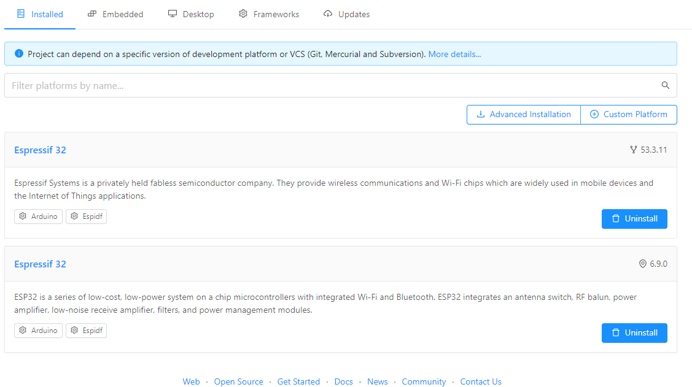Image resolution: width=692 pixels, height=387 pixels.
Task: Click the Embedded tab chip icon
Action: 92,13
